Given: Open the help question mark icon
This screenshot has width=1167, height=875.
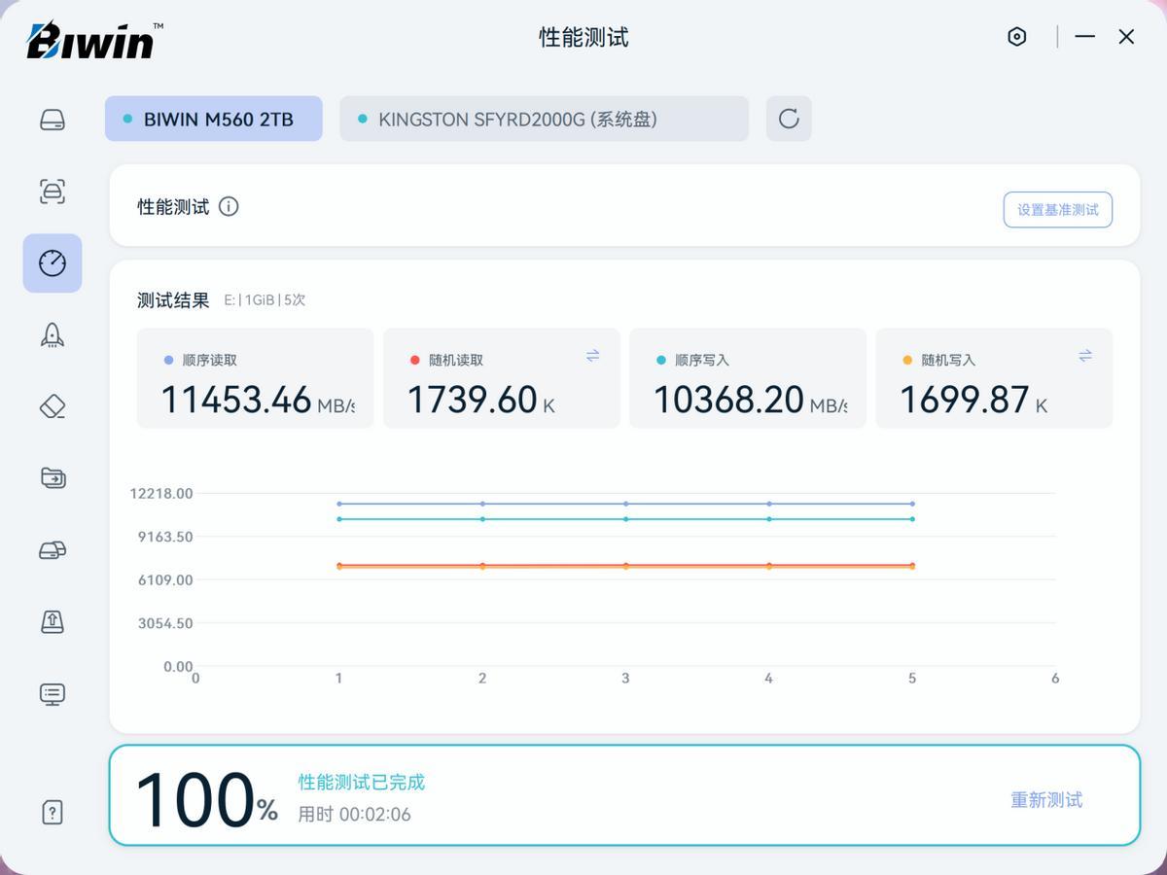Looking at the screenshot, I should [53, 812].
